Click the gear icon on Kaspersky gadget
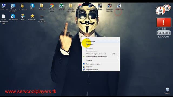The image size is (173, 97). click(x=168, y=33)
